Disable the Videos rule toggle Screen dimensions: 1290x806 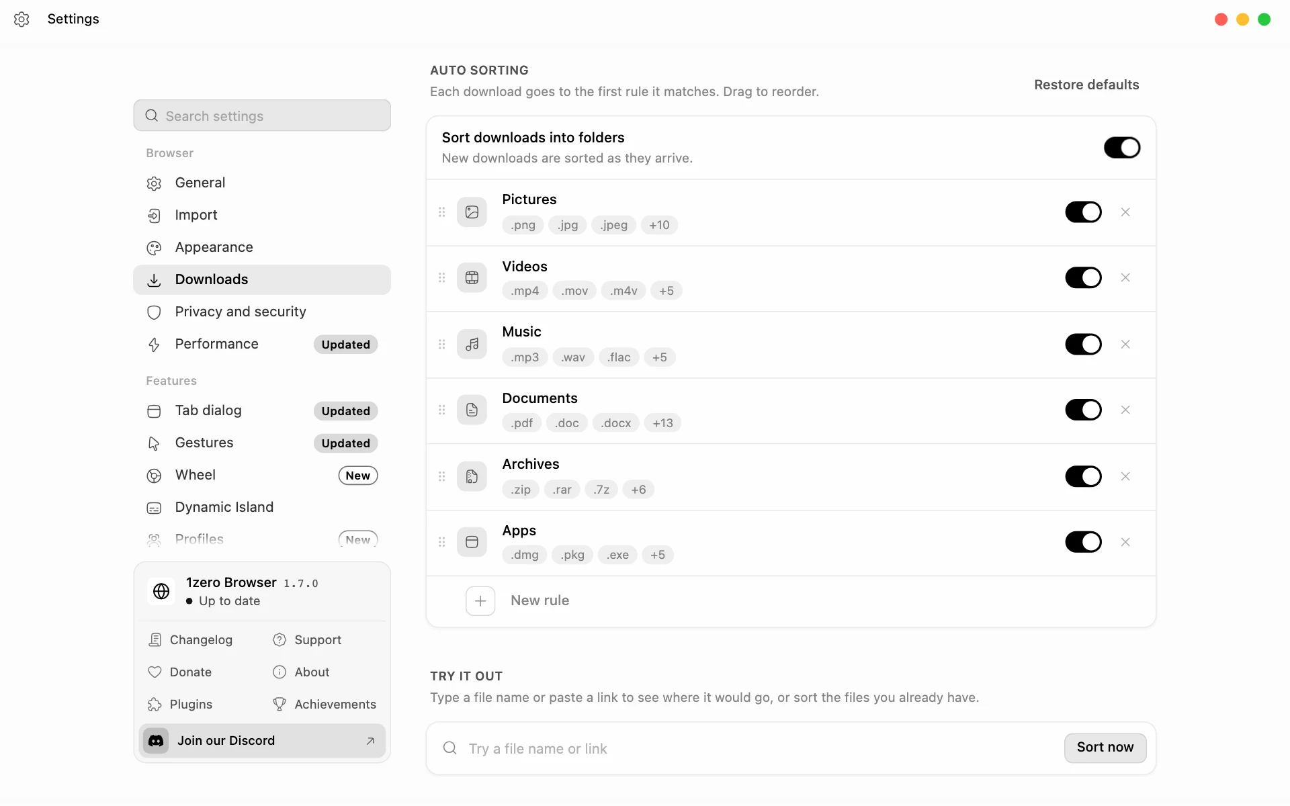click(x=1083, y=277)
